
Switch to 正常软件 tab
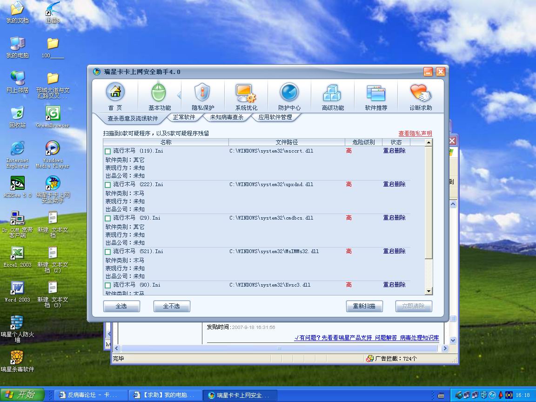tap(184, 117)
